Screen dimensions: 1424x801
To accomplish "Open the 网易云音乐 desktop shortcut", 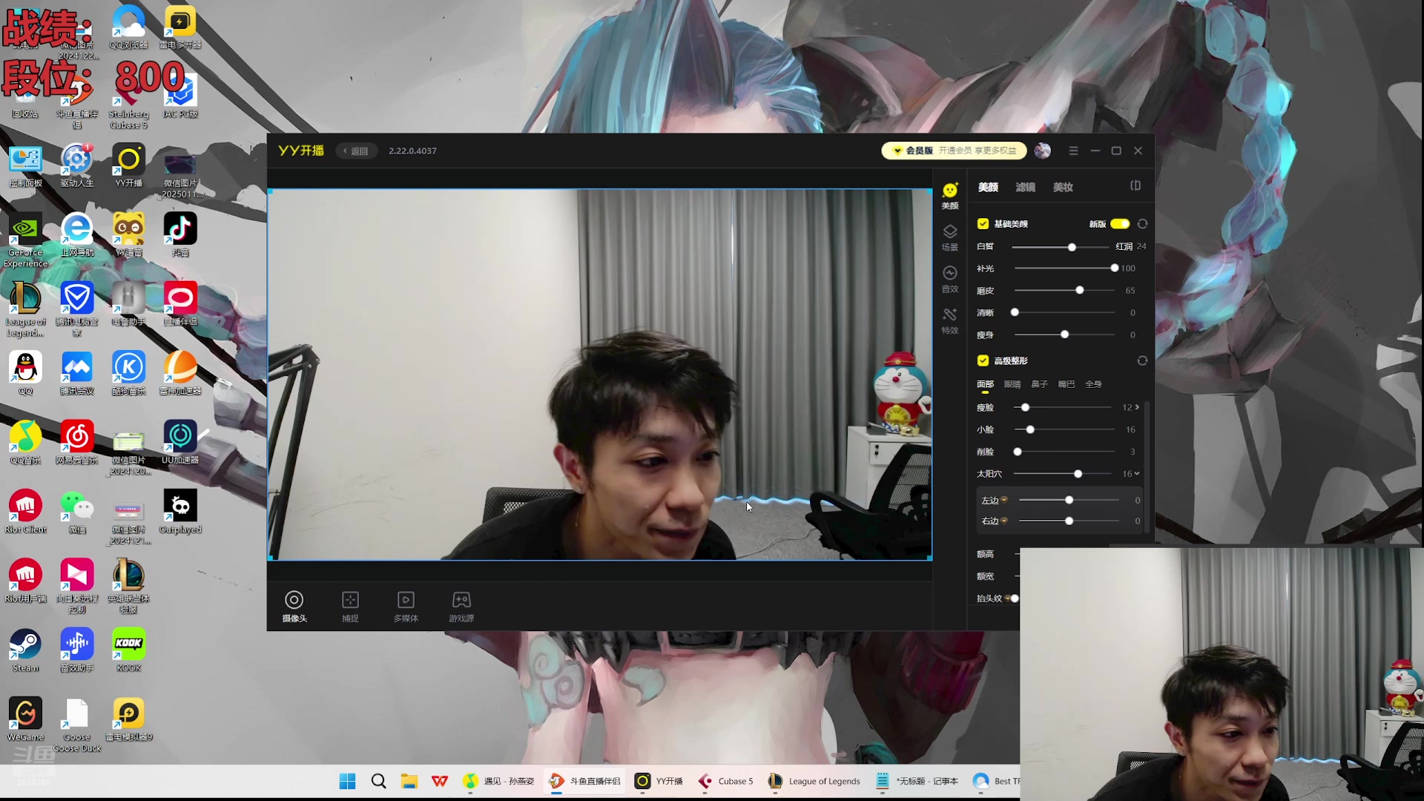I will pos(77,442).
